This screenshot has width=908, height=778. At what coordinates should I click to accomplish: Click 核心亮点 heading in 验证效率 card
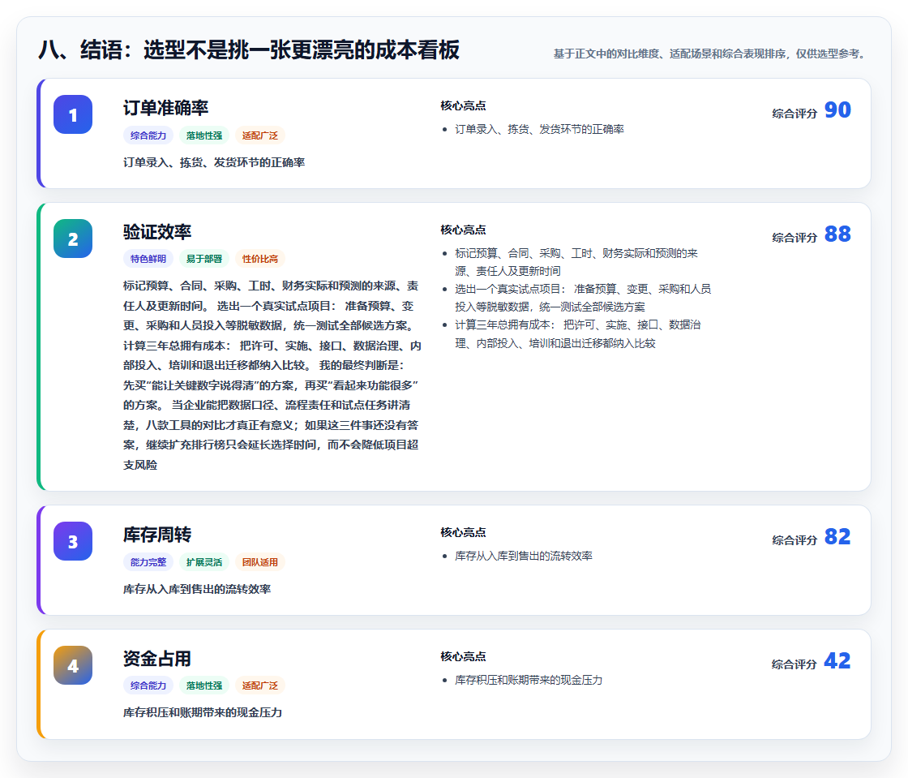click(x=463, y=230)
